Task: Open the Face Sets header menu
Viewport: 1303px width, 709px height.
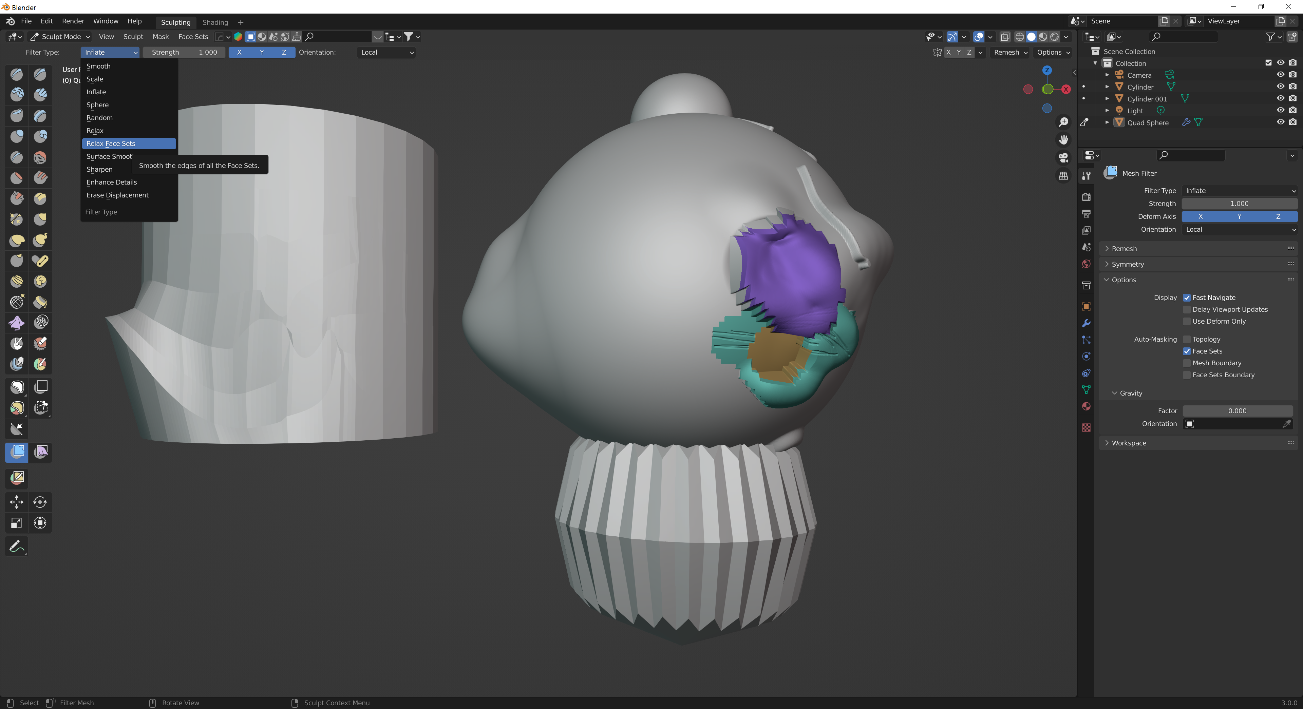Action: pyautogui.click(x=193, y=36)
